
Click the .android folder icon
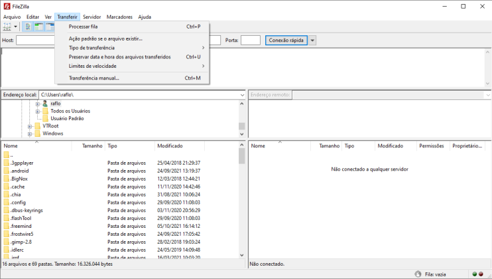[6, 171]
